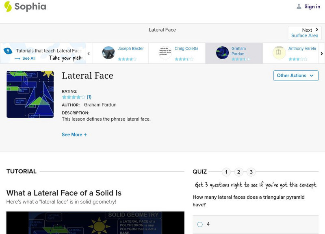The width and height of the screenshot is (325, 234).
Task: Open Anthony Varela's tutorial thumbnail
Action: tap(279, 52)
